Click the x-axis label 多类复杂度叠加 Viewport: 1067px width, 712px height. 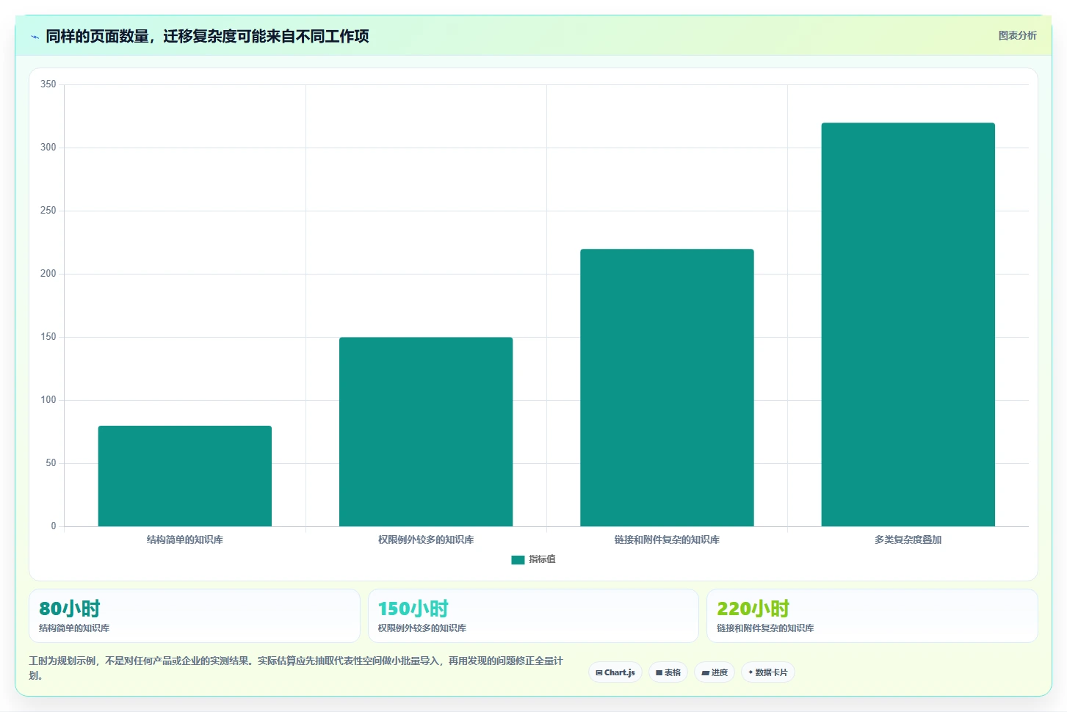pos(908,540)
